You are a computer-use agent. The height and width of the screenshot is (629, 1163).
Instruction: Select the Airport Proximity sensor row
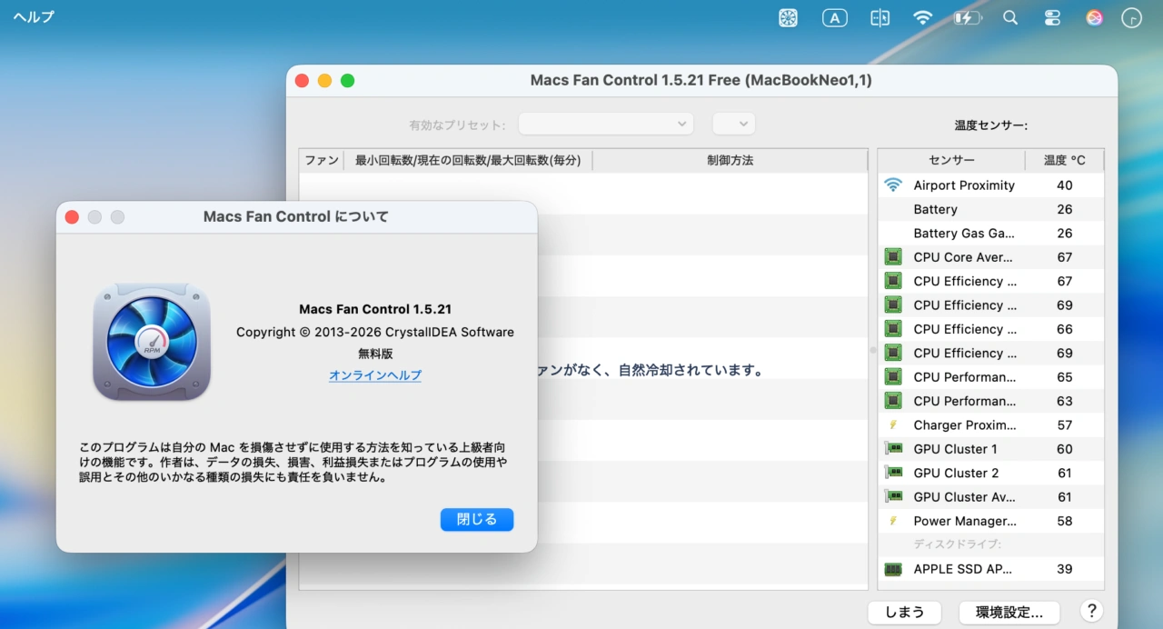click(x=990, y=185)
